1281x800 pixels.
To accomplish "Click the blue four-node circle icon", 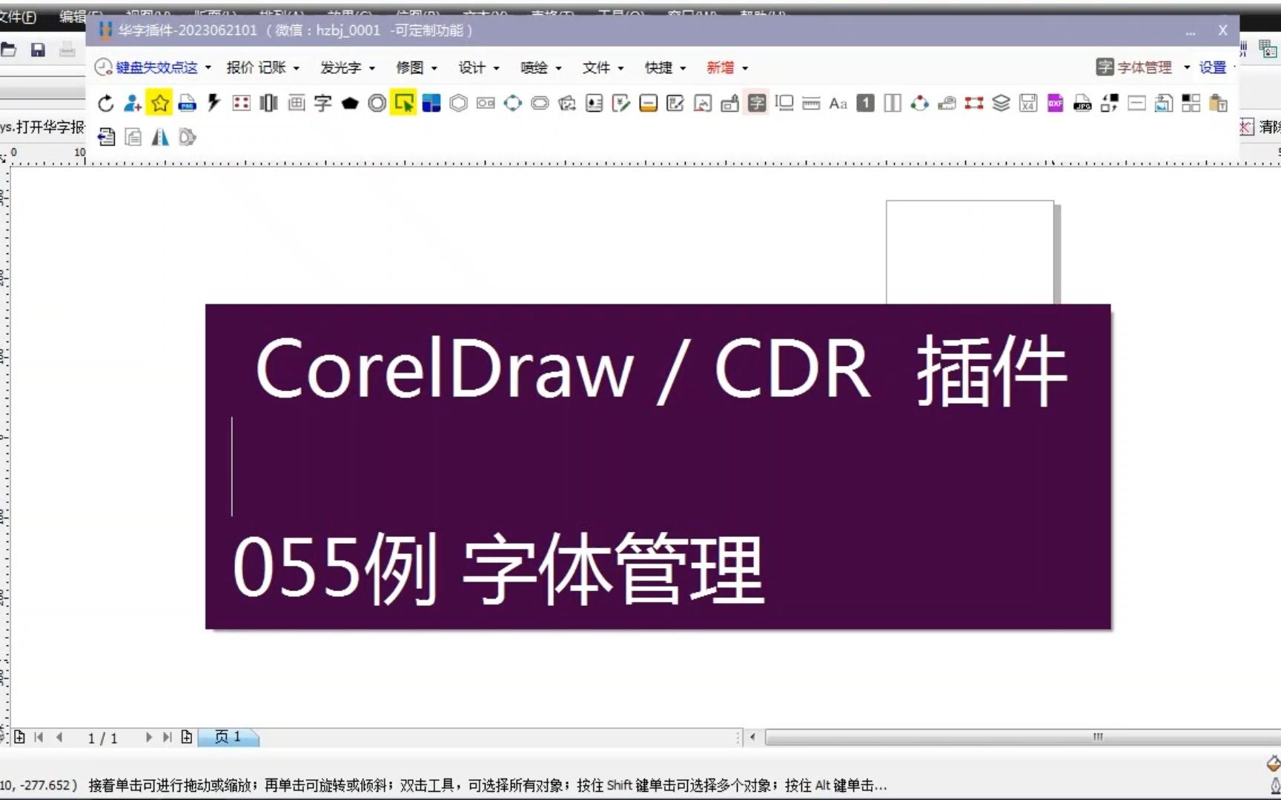I will click(513, 103).
